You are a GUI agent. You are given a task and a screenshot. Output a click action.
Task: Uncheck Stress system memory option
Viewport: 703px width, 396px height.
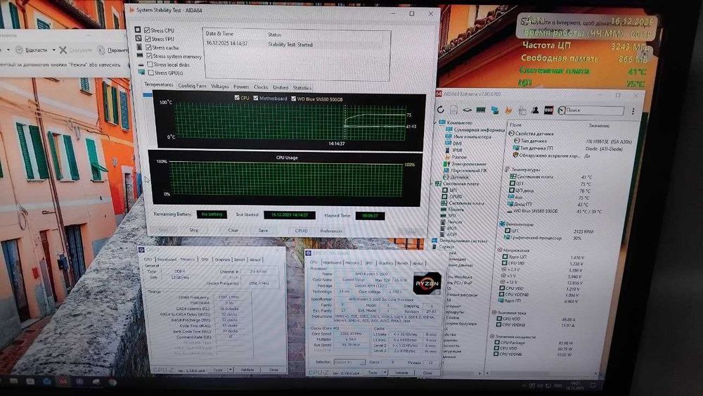149,56
